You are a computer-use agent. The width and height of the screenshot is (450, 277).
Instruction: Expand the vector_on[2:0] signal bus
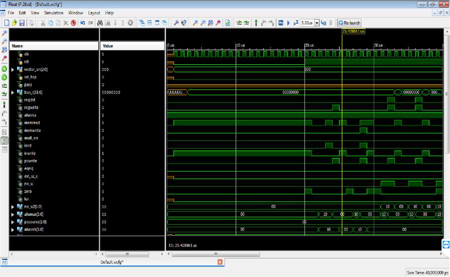tap(13, 69)
